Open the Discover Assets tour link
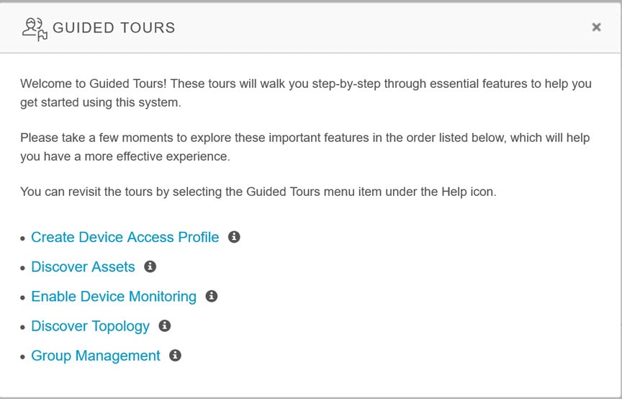The width and height of the screenshot is (622, 399). click(x=83, y=266)
